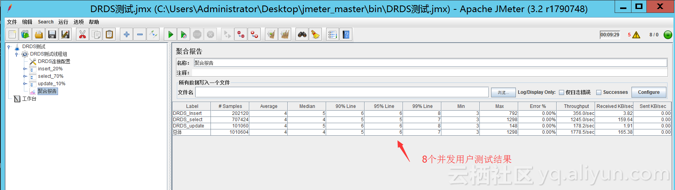Select the DRDS_Insert table row label
The height and width of the screenshot is (190, 675).
187,113
